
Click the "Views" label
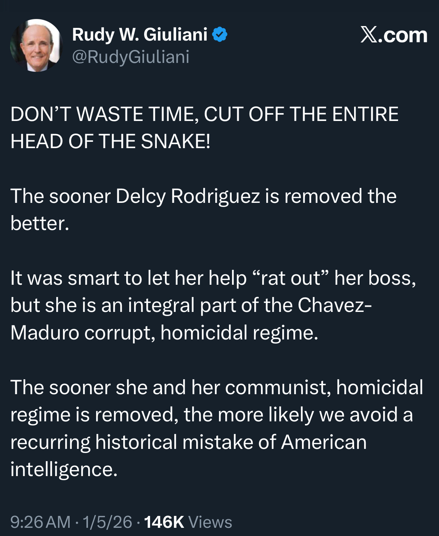(x=210, y=522)
